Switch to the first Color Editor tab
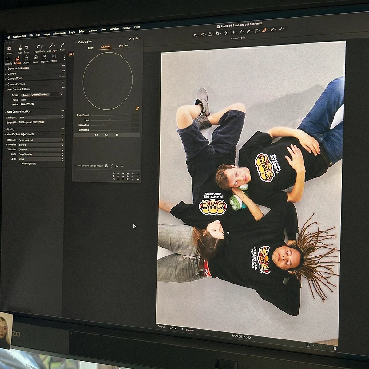 tap(90, 48)
